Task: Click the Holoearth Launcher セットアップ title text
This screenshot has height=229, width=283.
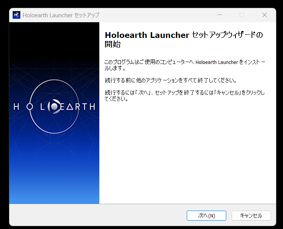Action: tap(61, 15)
